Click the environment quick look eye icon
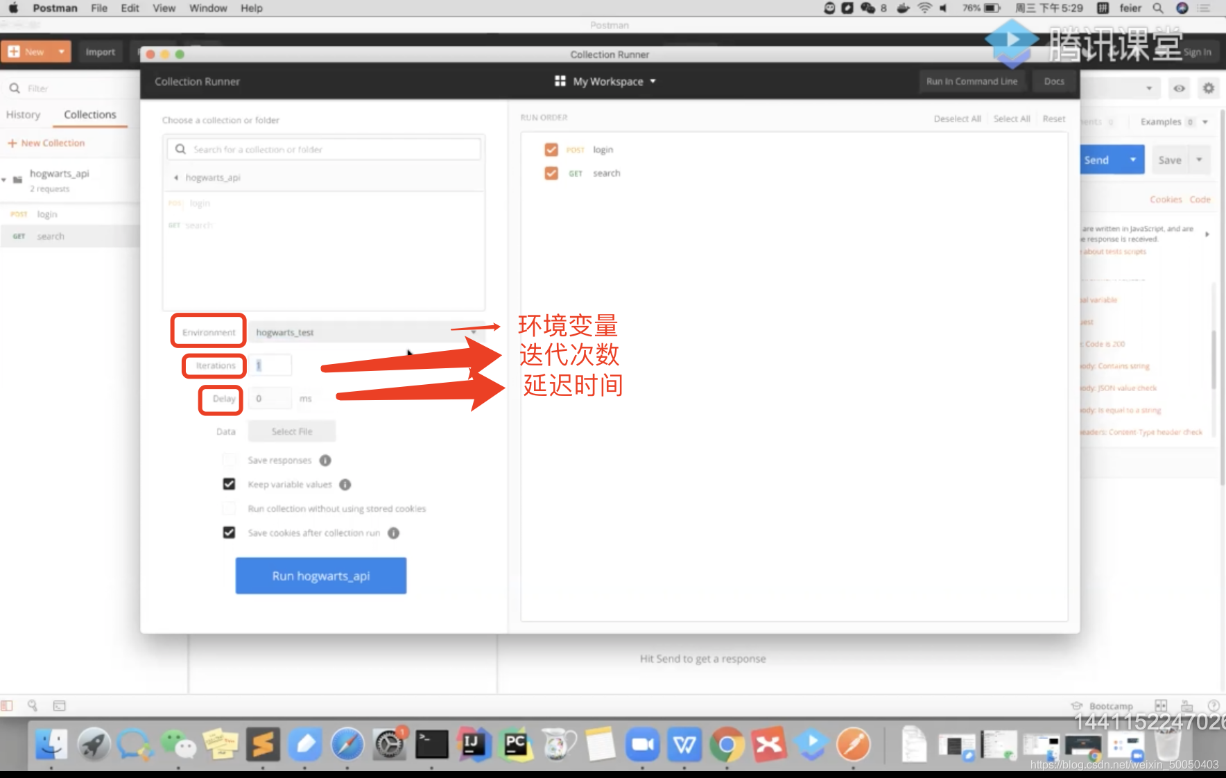This screenshot has width=1226, height=778. (1179, 89)
